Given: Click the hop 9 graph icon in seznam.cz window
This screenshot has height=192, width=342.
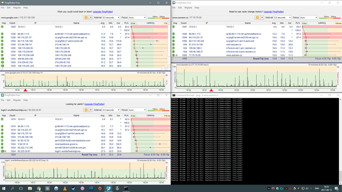Looking at the screenshot, I should [x=176, y=55].
